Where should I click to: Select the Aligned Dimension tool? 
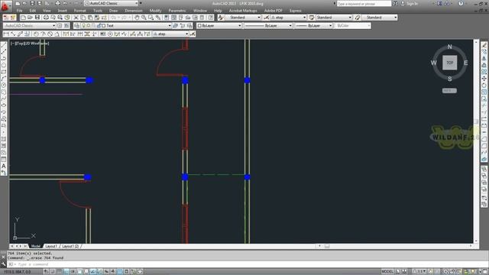tap(13, 34)
